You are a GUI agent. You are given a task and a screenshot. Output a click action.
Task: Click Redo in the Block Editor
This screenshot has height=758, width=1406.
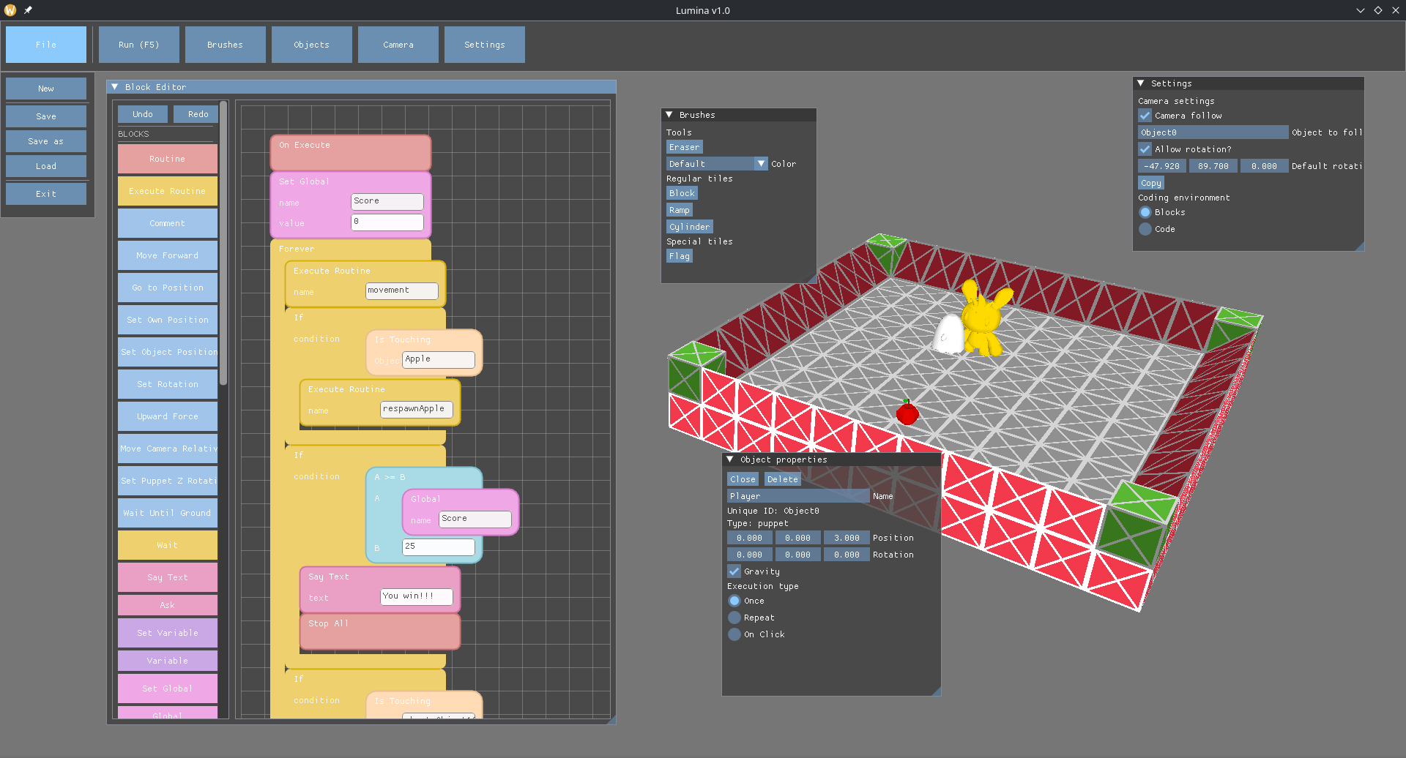coord(198,114)
